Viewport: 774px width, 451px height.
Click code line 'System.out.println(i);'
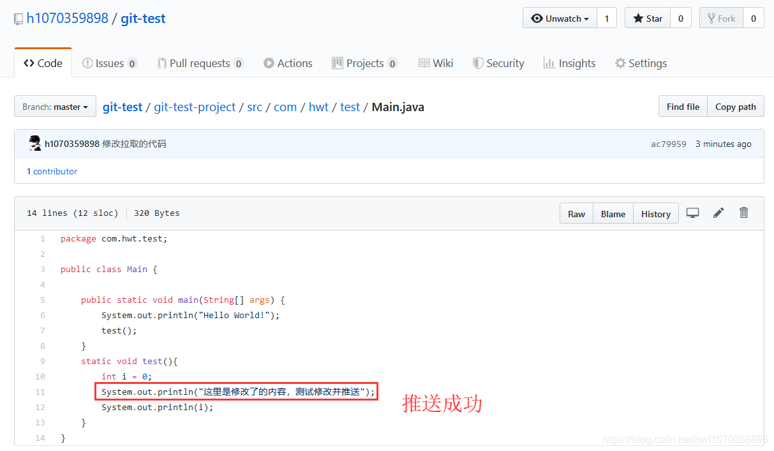pos(158,407)
